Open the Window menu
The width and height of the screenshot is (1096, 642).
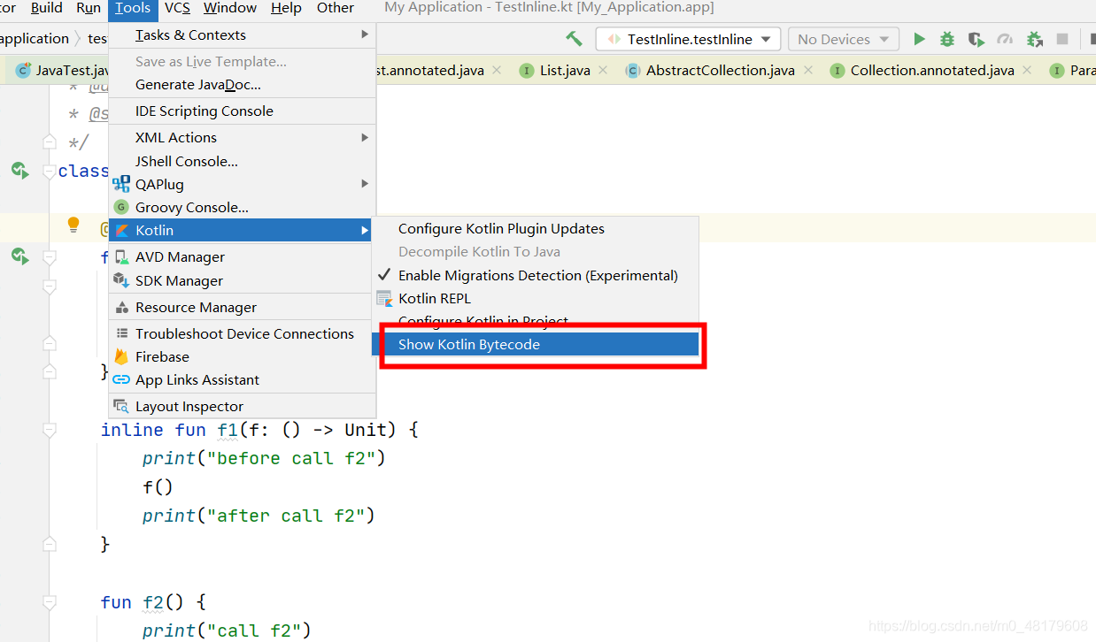pyautogui.click(x=230, y=8)
